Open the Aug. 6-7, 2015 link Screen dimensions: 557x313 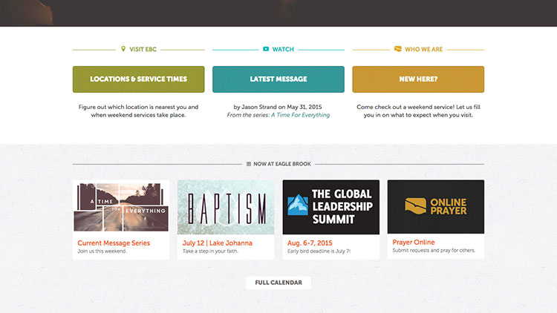[x=310, y=243]
